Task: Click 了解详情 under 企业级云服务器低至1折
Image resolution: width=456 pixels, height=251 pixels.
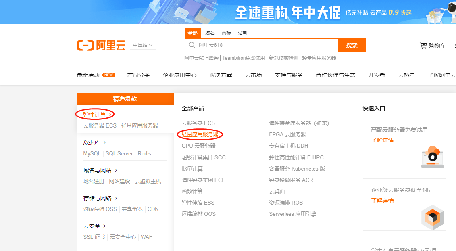Action: click(x=383, y=201)
